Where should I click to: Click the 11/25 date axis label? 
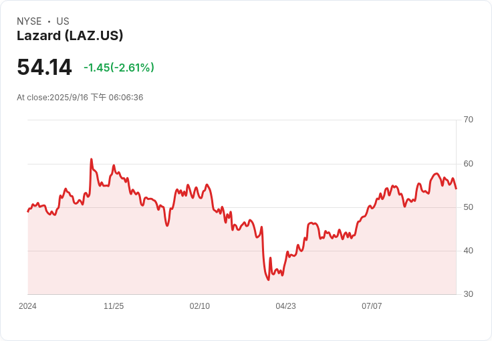click(114, 306)
